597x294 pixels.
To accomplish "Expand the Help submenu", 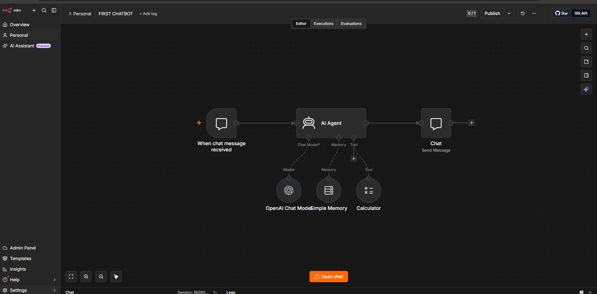I will tap(55, 280).
